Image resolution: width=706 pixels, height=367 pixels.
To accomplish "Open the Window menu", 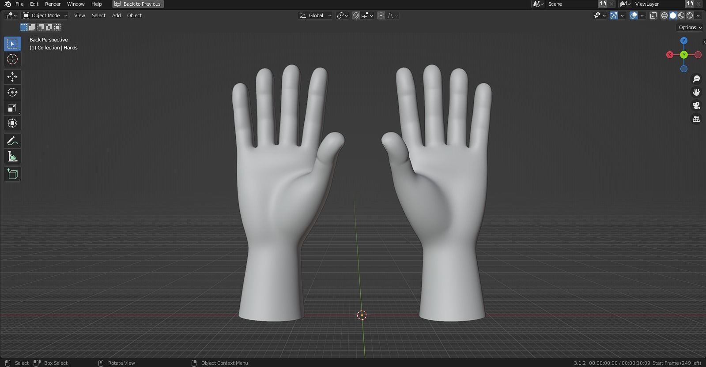I will [76, 4].
